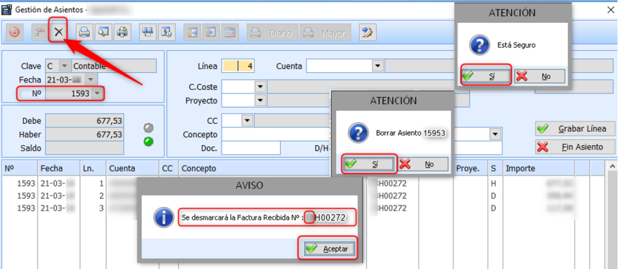The height and width of the screenshot is (269, 618).
Task: Open the Nº 1593 entry dropdown
Action: pyautogui.click(x=97, y=93)
